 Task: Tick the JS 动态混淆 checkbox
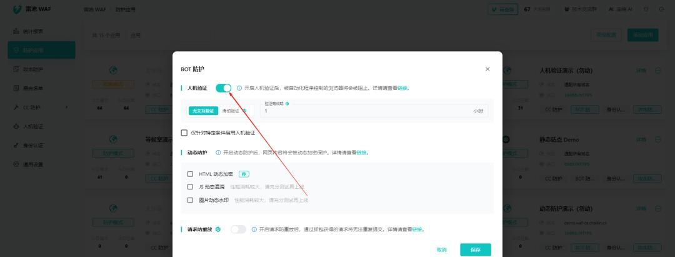(x=190, y=187)
